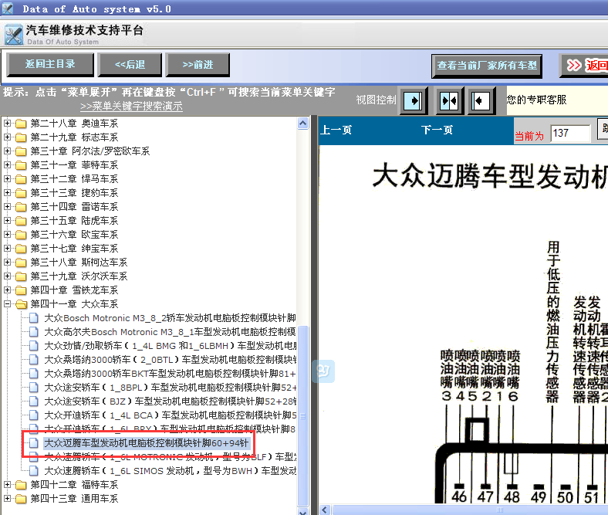The height and width of the screenshot is (515, 608).
Task: Click folder icon of 第三十五章 陆虎车系
Action: [x=21, y=220]
